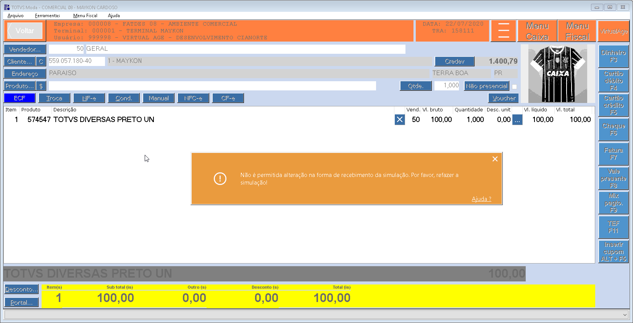Click the hamburger menu icon in header
The width and height of the screenshot is (633, 323).
pos(504,31)
